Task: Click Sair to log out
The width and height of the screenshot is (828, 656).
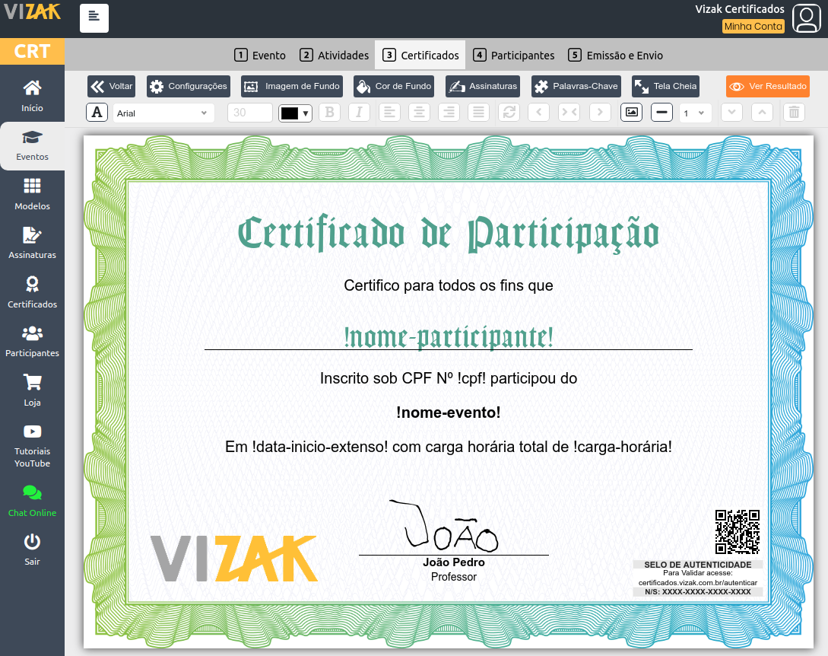Action: [x=32, y=550]
